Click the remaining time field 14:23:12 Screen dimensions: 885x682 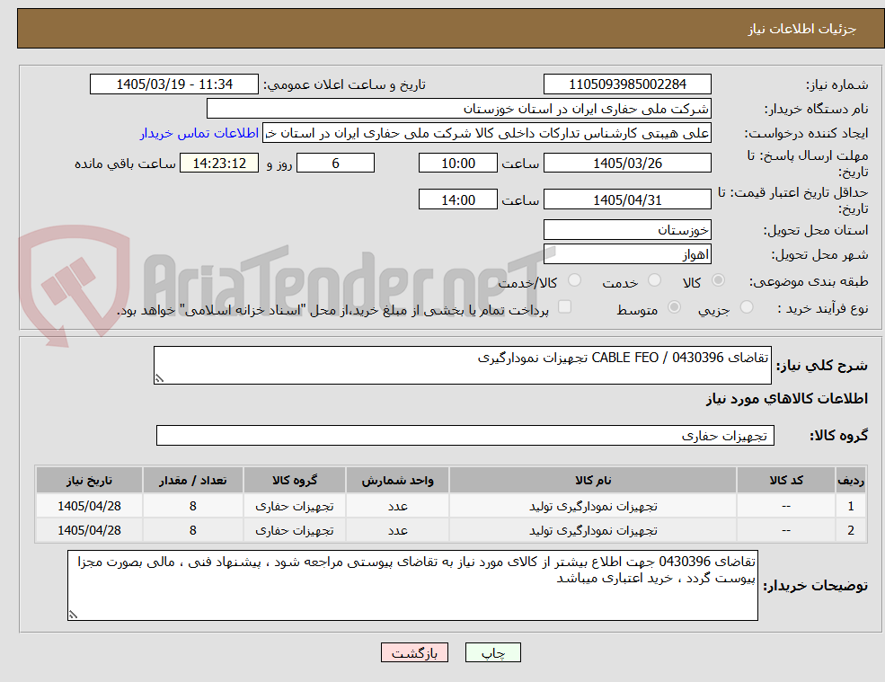click(219, 164)
